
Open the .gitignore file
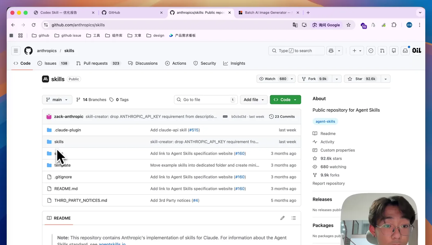(63, 177)
